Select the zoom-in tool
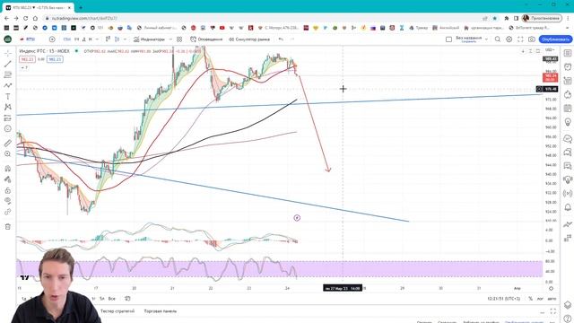This screenshot has width=574, height=323. (8, 153)
